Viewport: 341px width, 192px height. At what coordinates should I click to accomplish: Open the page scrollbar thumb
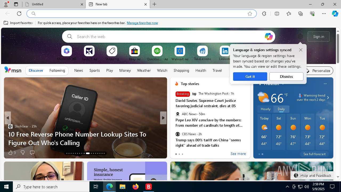[x=338, y=48]
